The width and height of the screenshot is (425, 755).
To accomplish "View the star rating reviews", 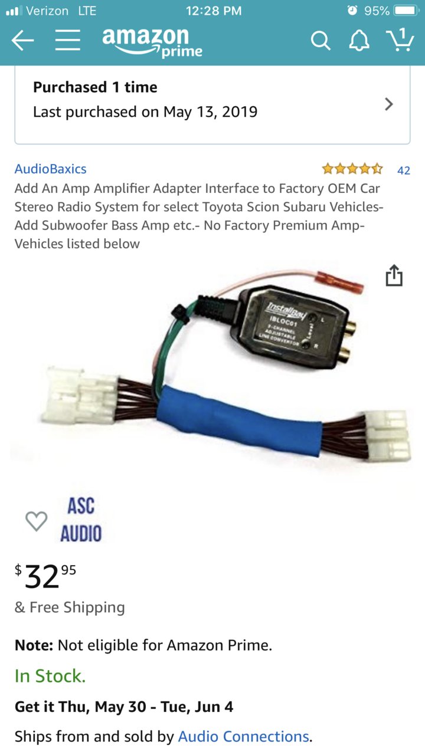I will pyautogui.click(x=352, y=169).
